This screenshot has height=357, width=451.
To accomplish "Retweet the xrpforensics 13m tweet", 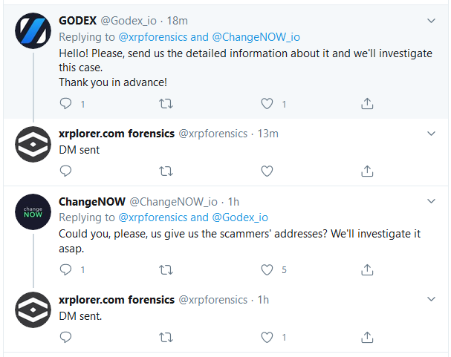I will [x=167, y=171].
